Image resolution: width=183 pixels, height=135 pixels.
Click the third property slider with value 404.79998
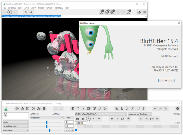click(x=47, y=130)
